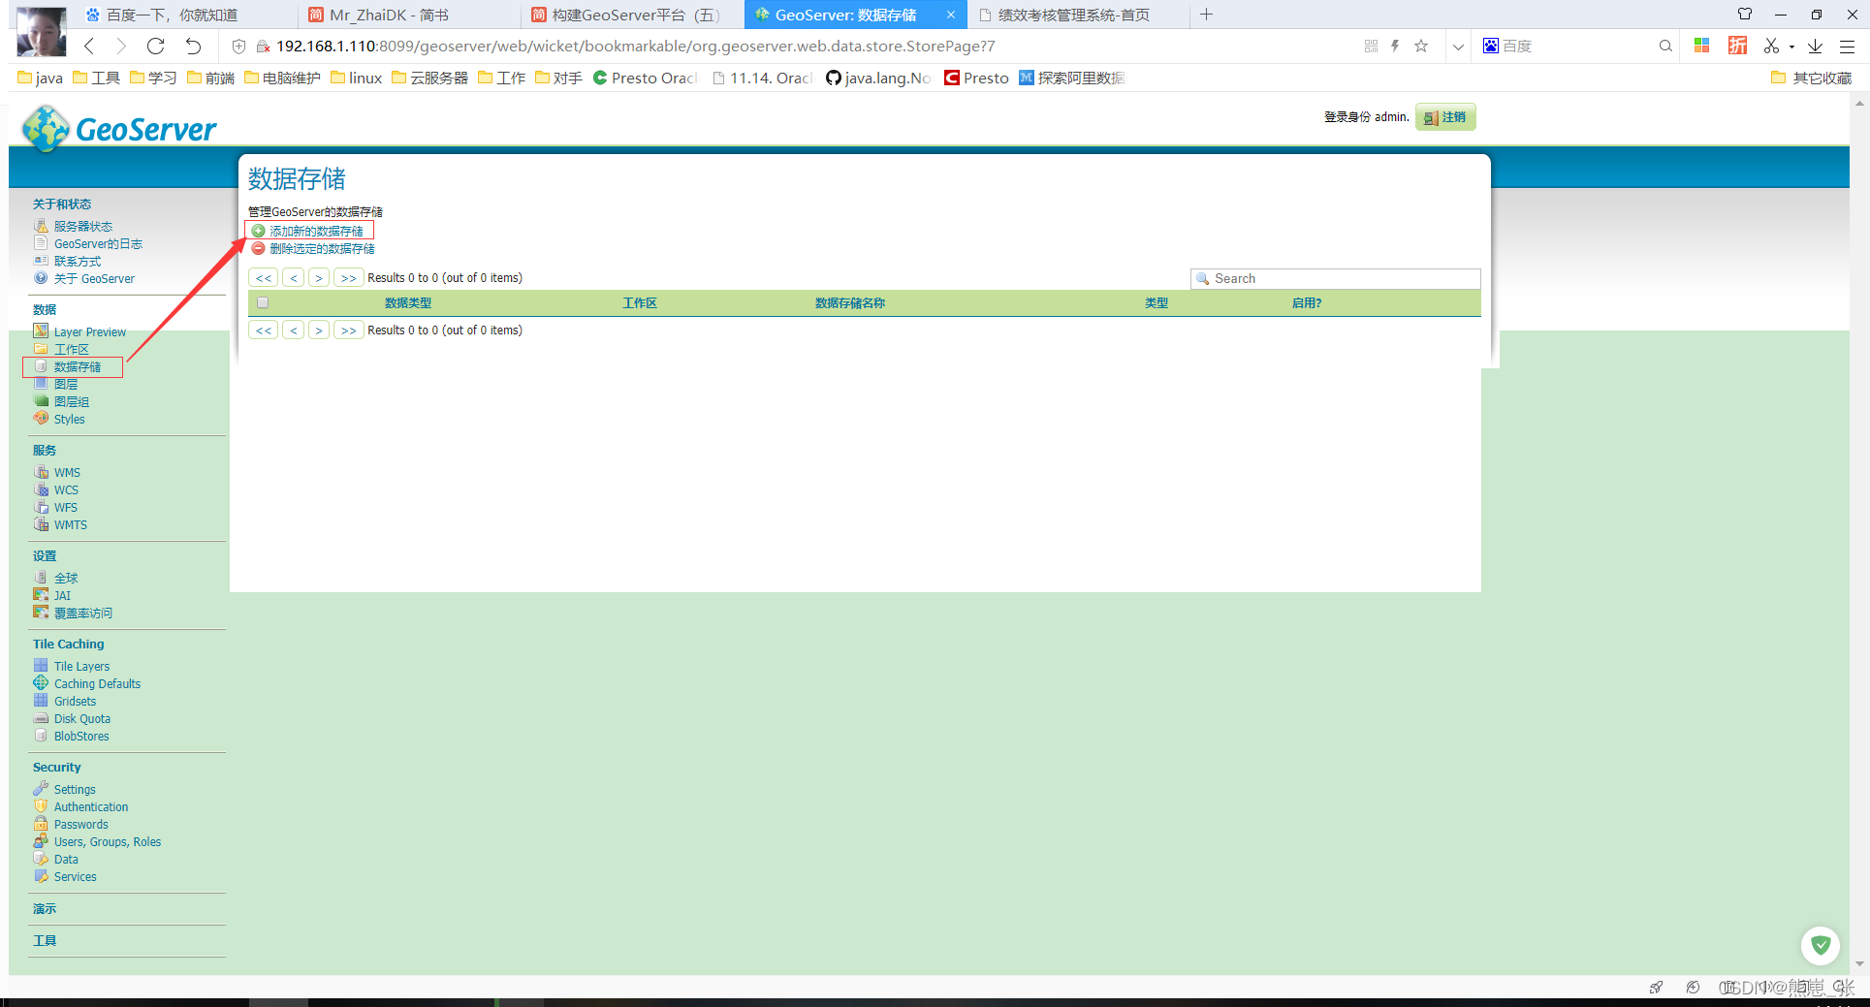Open the 关于 GeoServer link
Viewport: 1870px width, 1007px height.
pyautogui.click(x=94, y=278)
